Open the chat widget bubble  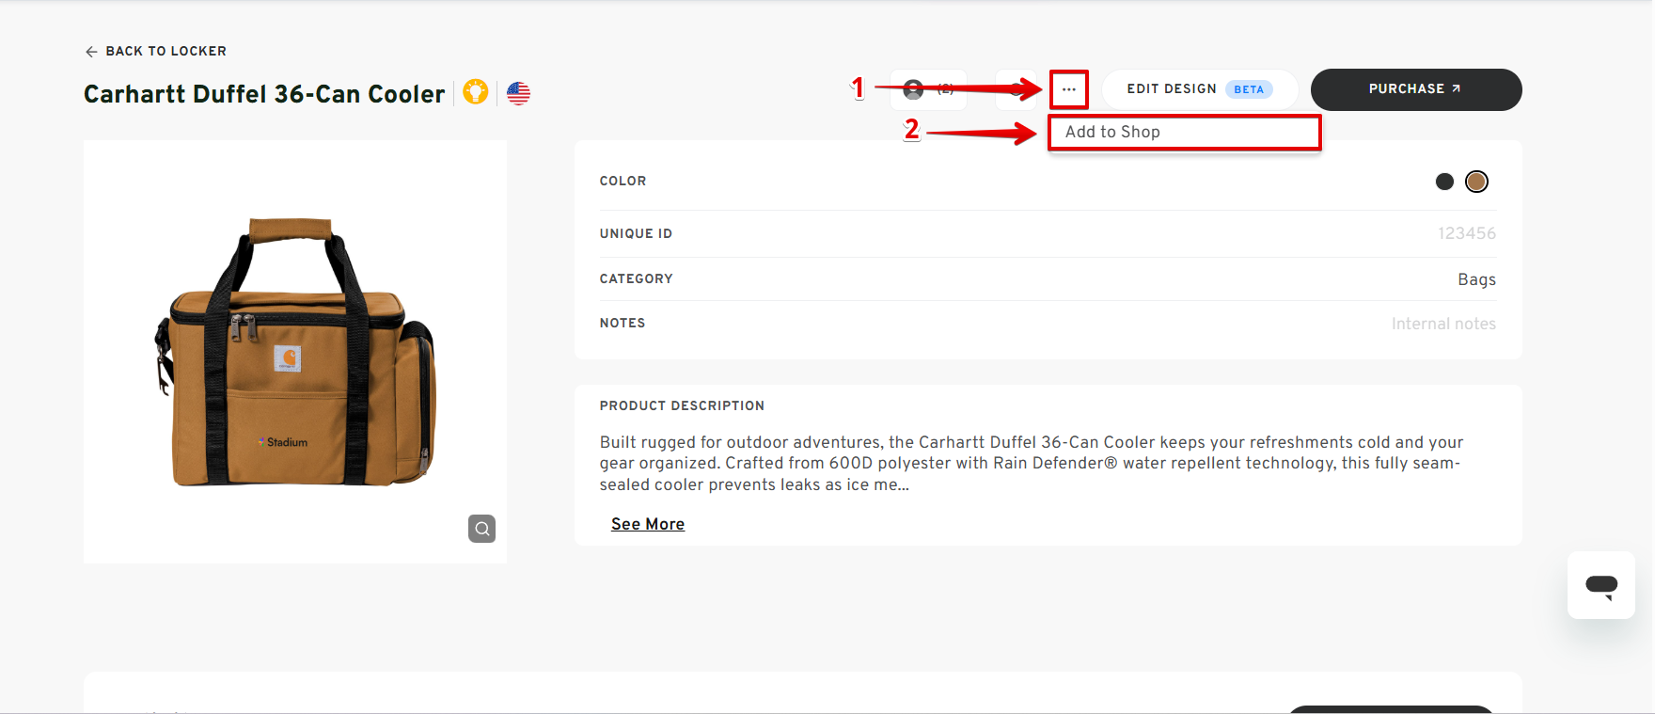(1600, 585)
